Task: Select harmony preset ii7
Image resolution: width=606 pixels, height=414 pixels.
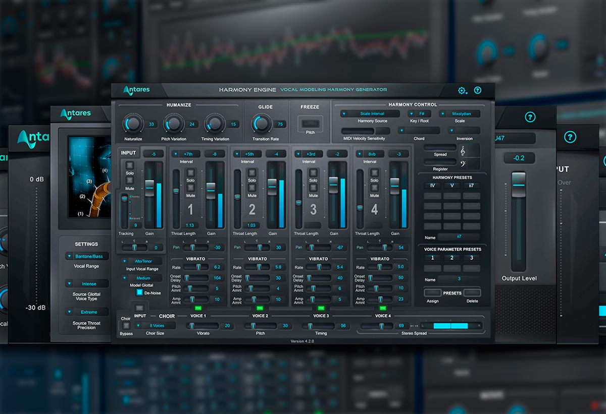Action: point(471,186)
